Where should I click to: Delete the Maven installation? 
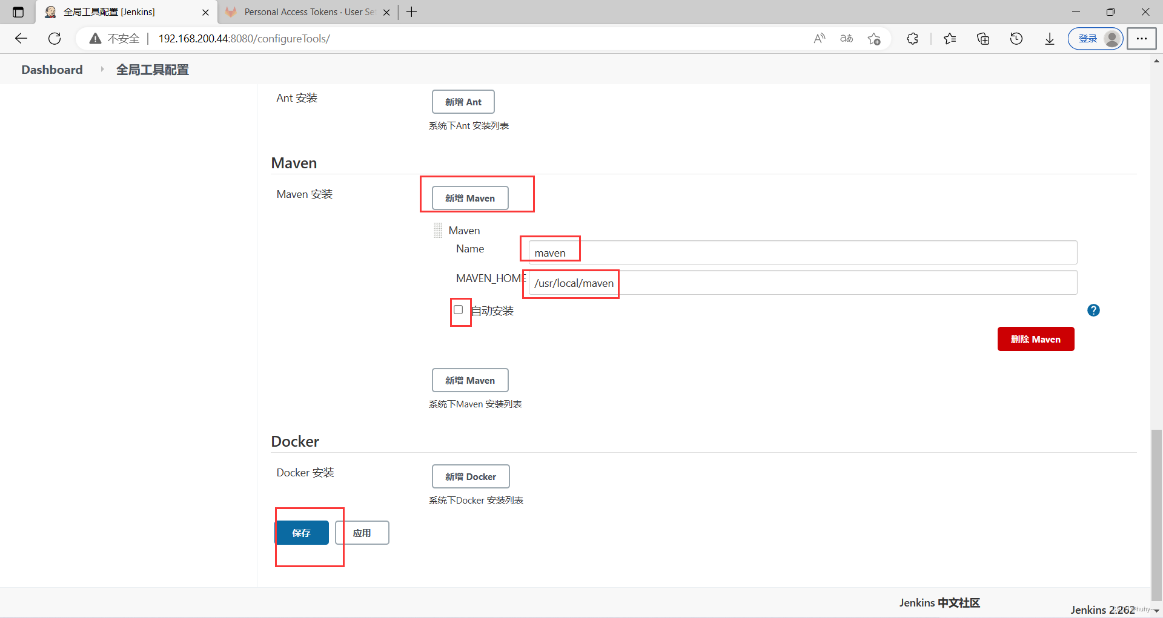coord(1036,339)
